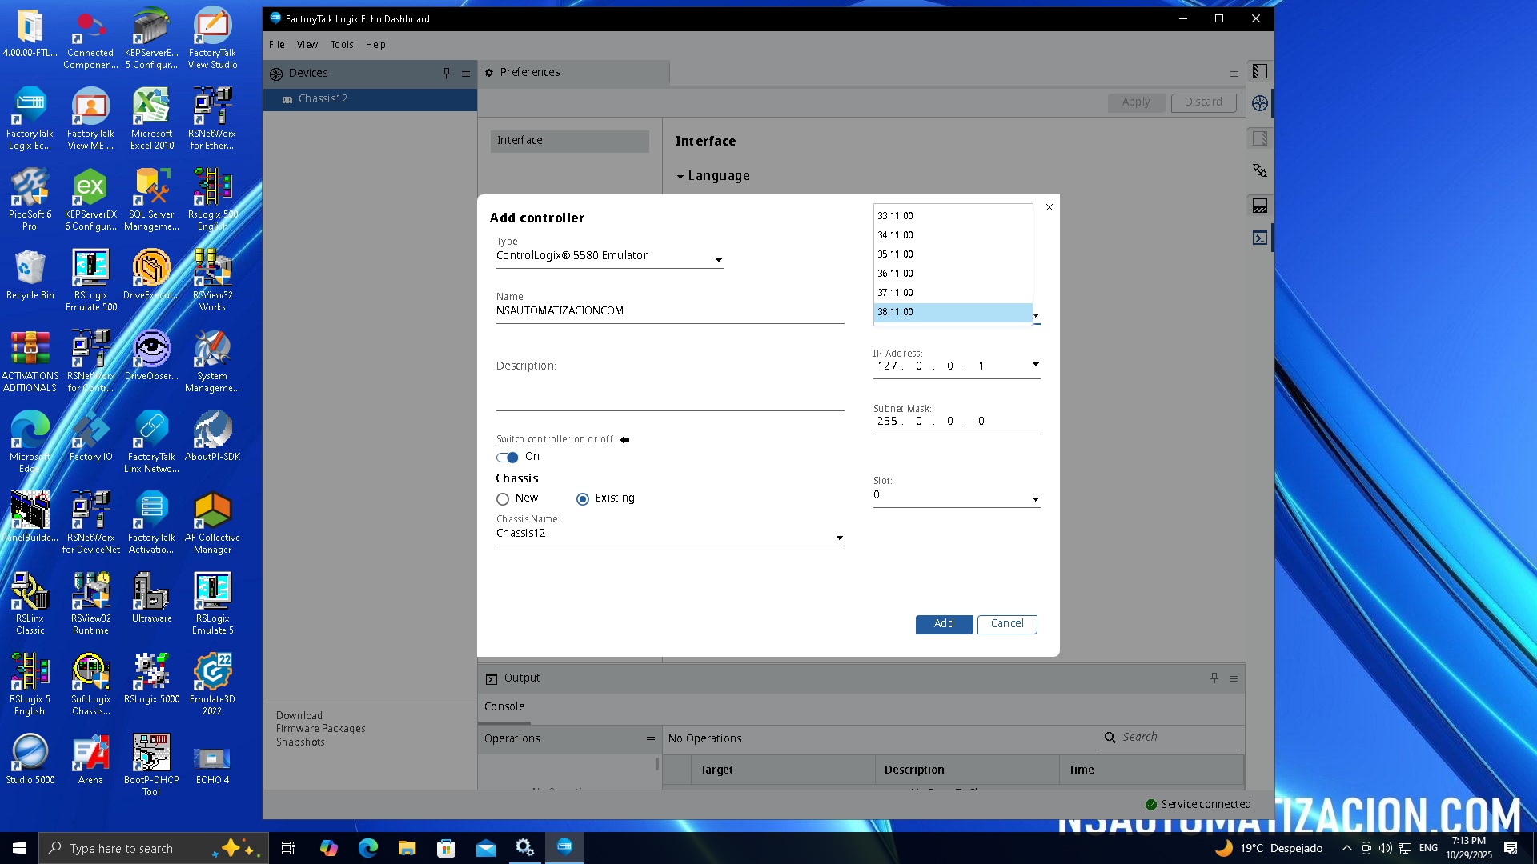
Task: Select the New chassis radio button
Action: click(503, 499)
